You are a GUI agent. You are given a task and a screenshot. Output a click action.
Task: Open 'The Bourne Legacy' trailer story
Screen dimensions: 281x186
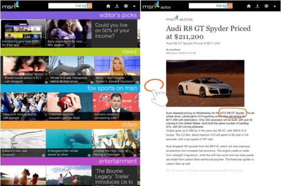[x=116, y=175]
